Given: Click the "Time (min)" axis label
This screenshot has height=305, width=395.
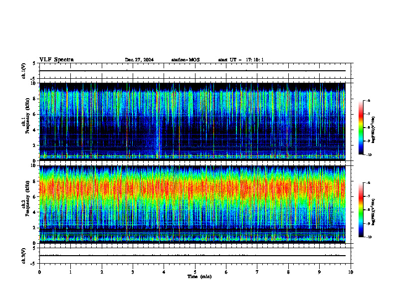Looking at the screenshot, I should (199, 277).
